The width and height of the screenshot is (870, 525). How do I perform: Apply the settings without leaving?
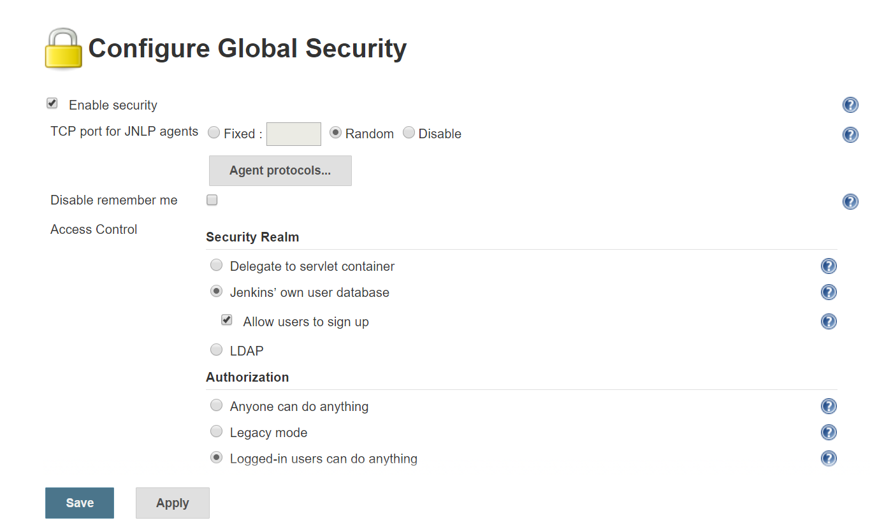(173, 503)
